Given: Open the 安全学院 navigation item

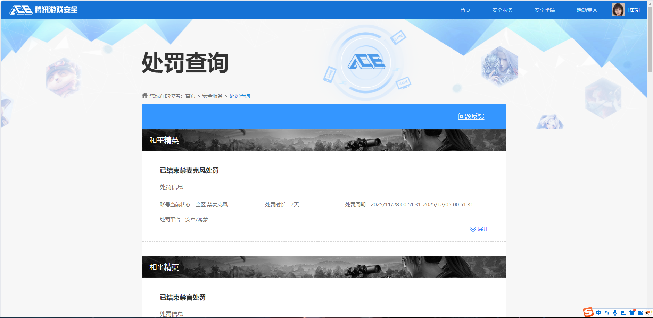Looking at the screenshot, I should coord(544,10).
